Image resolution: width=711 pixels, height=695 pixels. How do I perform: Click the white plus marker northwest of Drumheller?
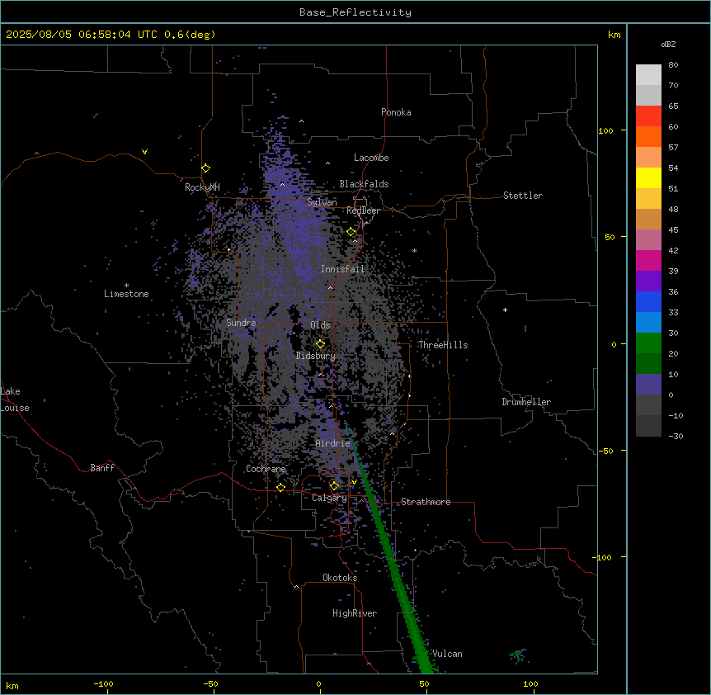point(505,310)
